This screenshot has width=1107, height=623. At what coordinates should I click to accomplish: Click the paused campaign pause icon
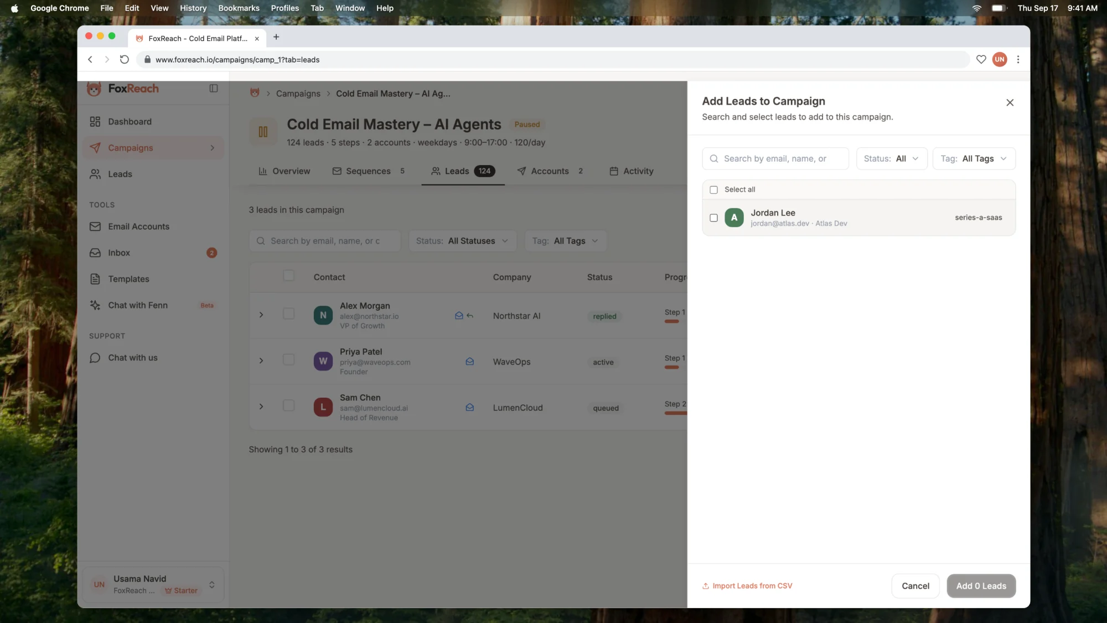coord(263,132)
